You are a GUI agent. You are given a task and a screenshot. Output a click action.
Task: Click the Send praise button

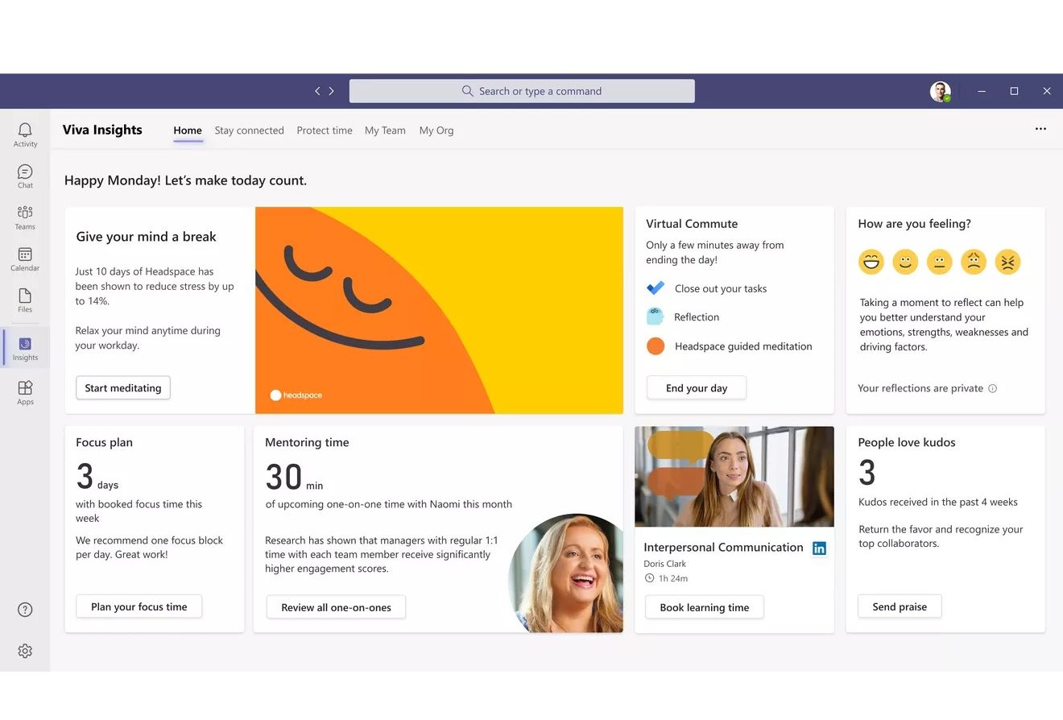(900, 606)
